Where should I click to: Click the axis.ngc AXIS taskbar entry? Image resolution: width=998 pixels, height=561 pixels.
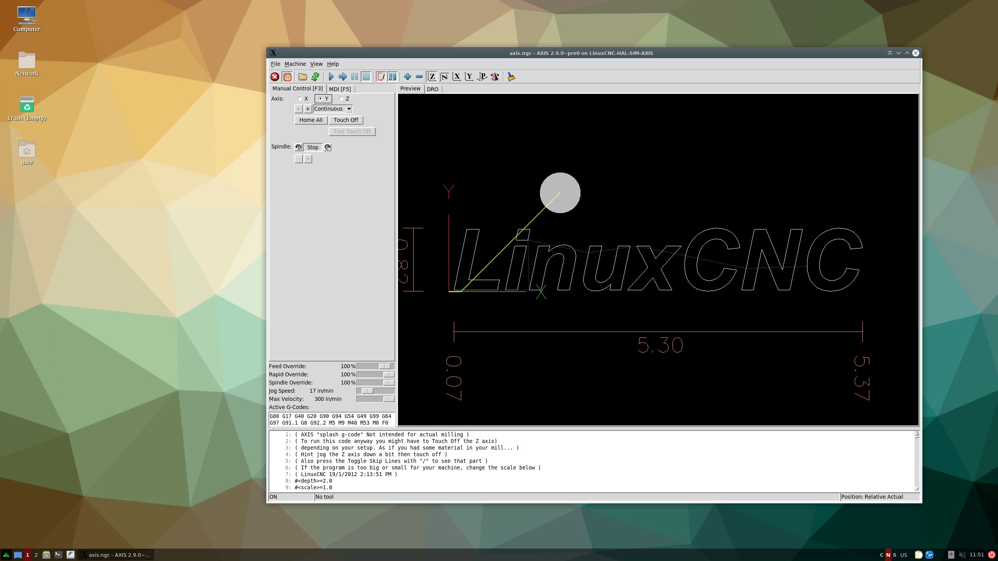pyautogui.click(x=116, y=555)
